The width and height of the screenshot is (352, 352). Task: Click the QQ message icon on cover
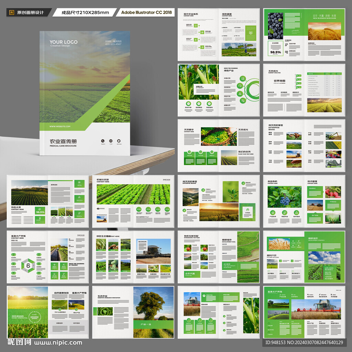coord(119,141)
